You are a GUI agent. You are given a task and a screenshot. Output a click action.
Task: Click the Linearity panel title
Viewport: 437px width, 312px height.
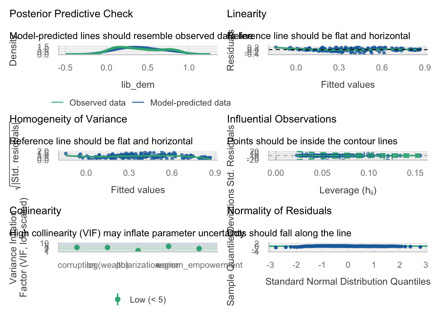[246, 14]
